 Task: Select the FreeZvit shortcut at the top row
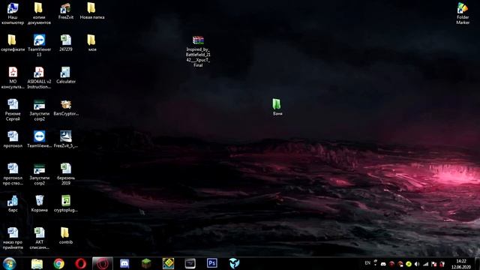point(65,11)
